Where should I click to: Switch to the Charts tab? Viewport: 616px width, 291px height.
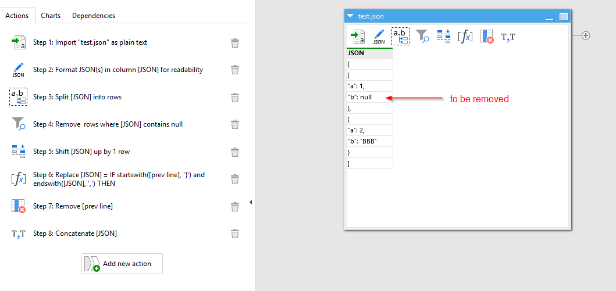(x=51, y=16)
